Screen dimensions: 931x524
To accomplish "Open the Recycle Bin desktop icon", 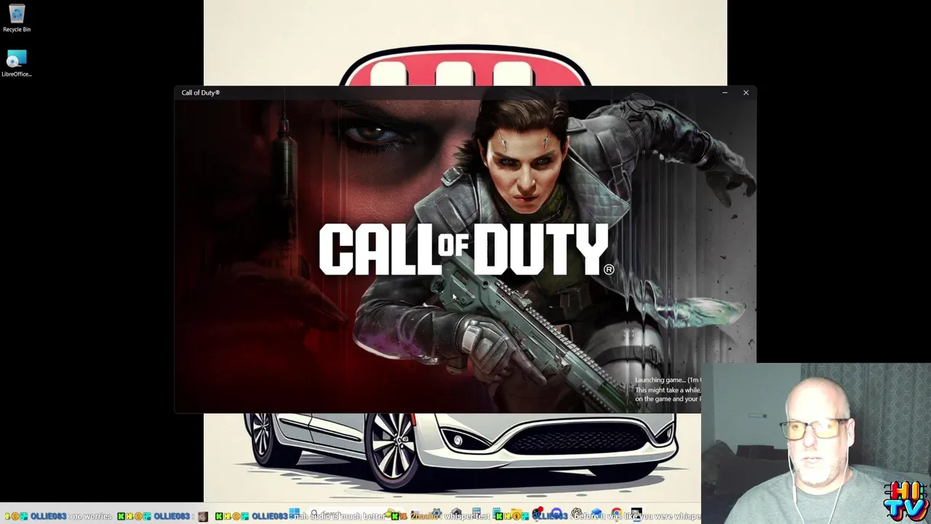I will (16, 18).
